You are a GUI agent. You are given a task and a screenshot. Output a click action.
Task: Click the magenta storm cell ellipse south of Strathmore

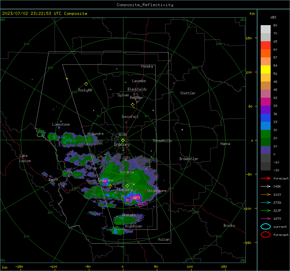click(x=143, y=204)
